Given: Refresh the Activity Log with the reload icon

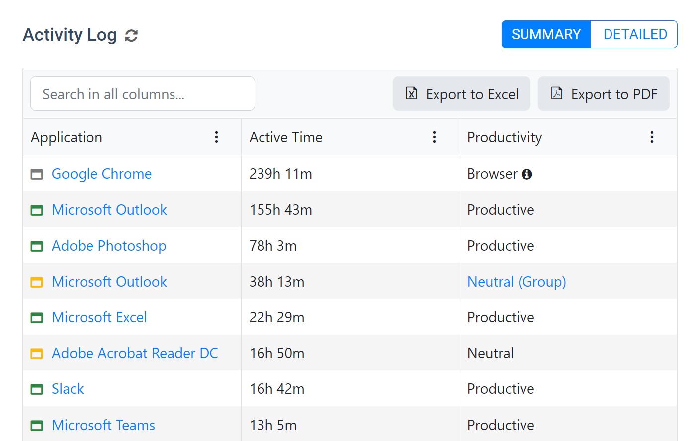Looking at the screenshot, I should [131, 35].
